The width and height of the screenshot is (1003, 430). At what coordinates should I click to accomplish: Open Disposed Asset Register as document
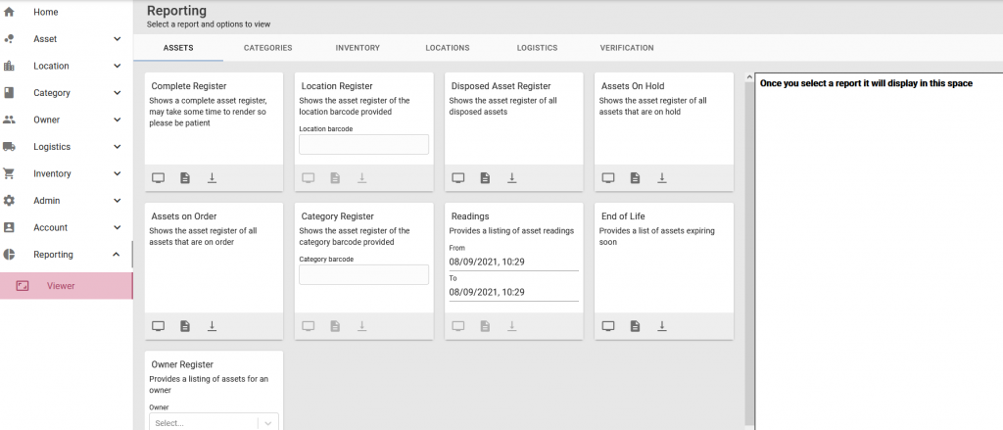[x=485, y=178]
